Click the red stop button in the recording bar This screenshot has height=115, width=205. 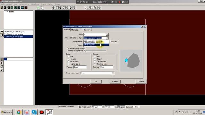[119, 2]
